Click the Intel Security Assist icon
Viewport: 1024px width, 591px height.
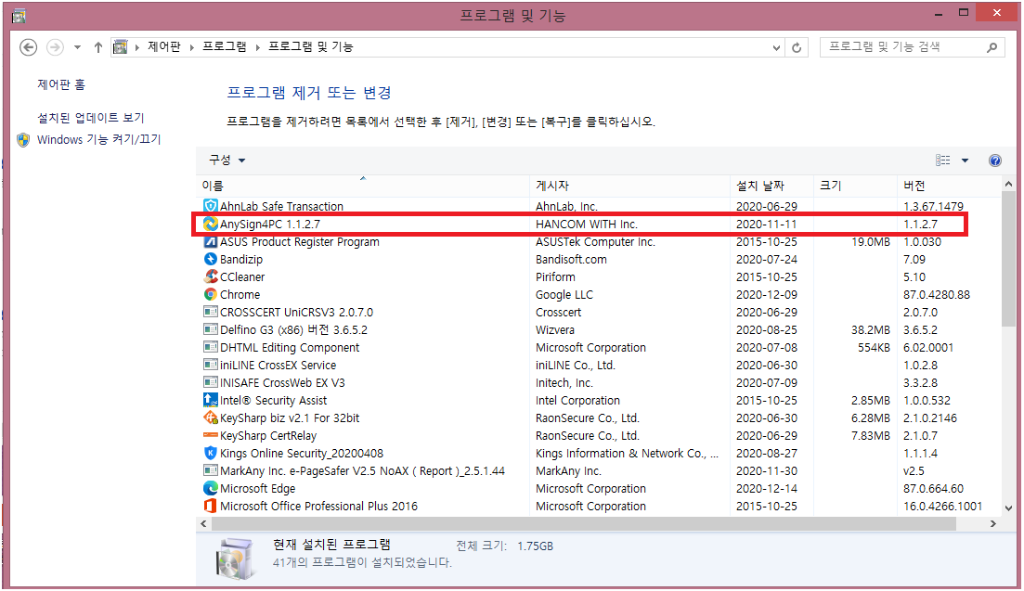(211, 400)
